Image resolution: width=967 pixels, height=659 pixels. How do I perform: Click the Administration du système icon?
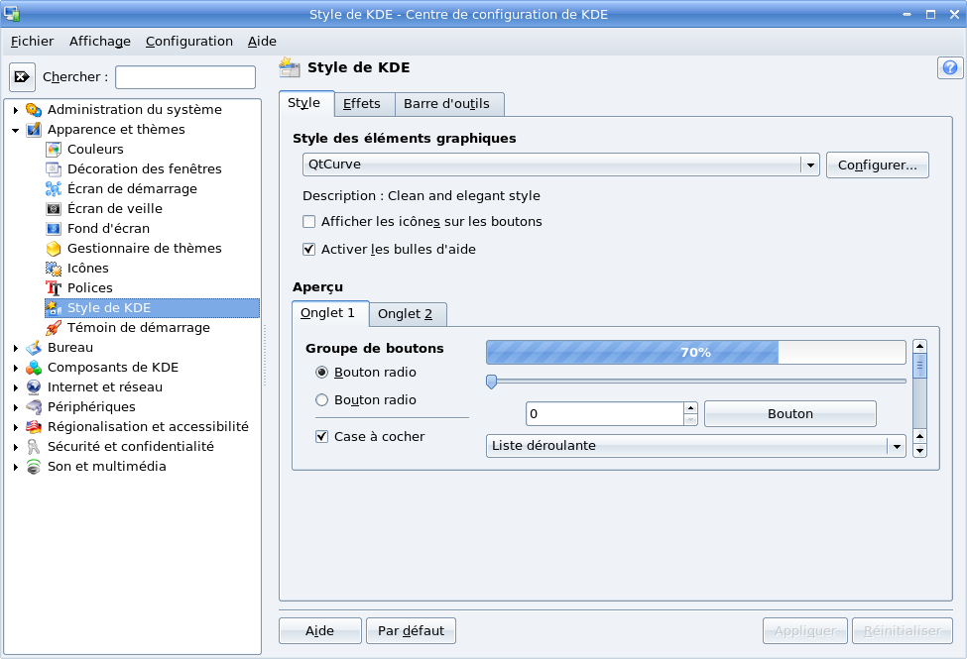34,110
